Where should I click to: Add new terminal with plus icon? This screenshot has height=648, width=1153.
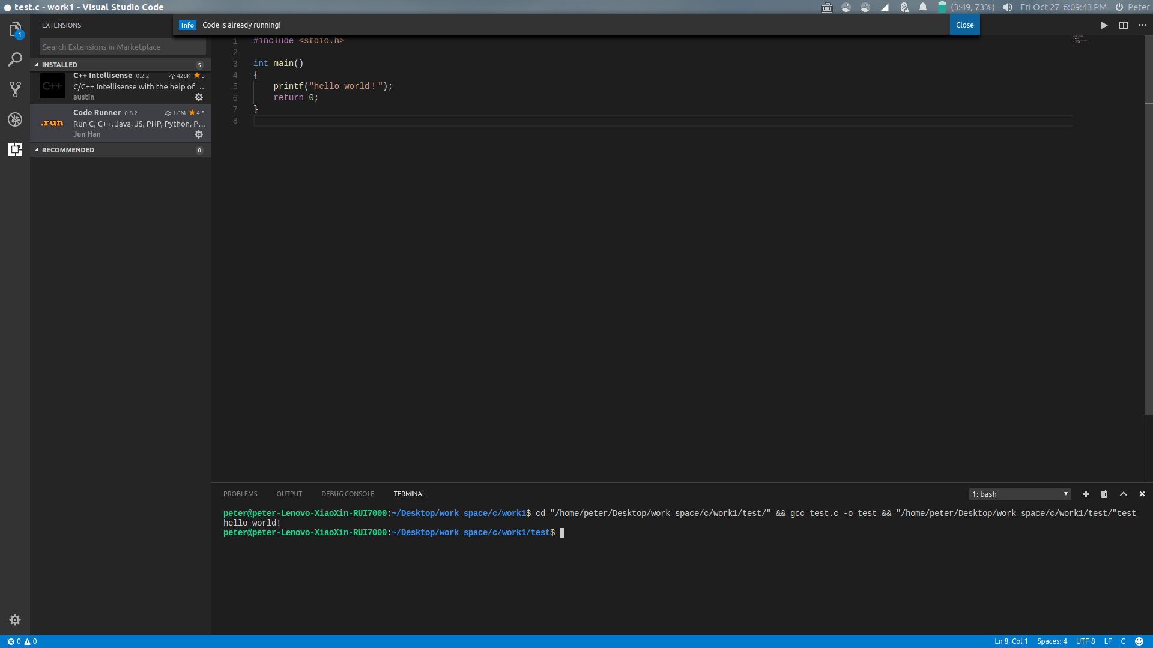pos(1086,494)
